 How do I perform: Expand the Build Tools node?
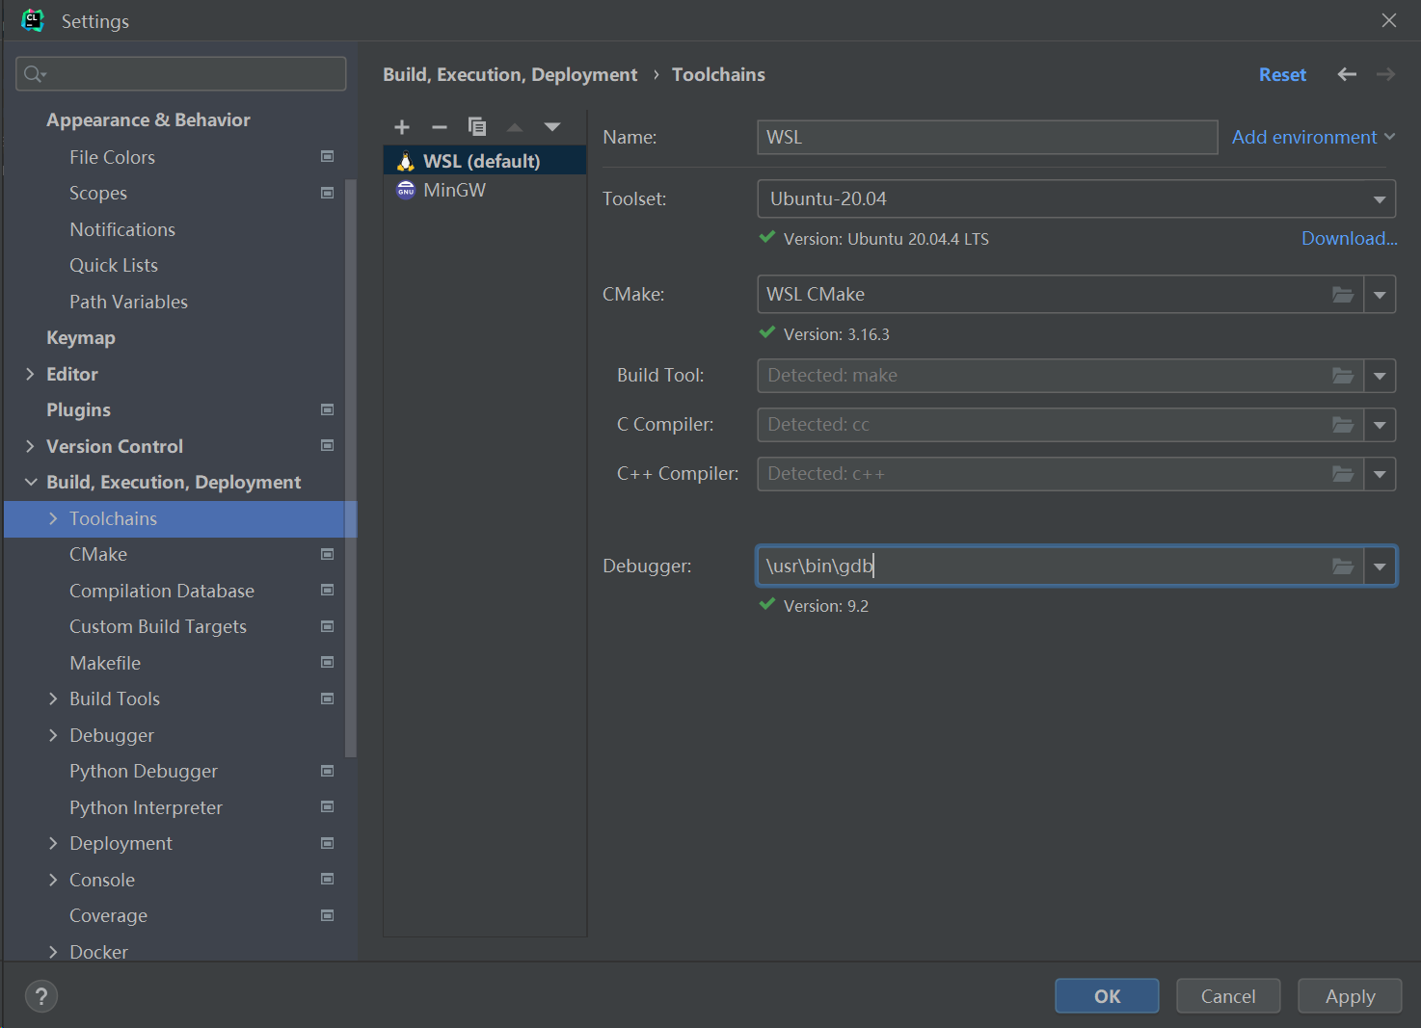pyautogui.click(x=53, y=699)
